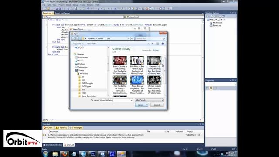This screenshot has height=157, width=279.
Task: Open the split arrow next to Open button
Action: click(x=147, y=105)
